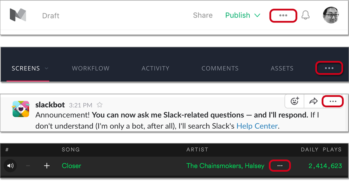This screenshot has width=349, height=181.
Task: Share the slackbot message using arrow icon
Action: (x=313, y=102)
